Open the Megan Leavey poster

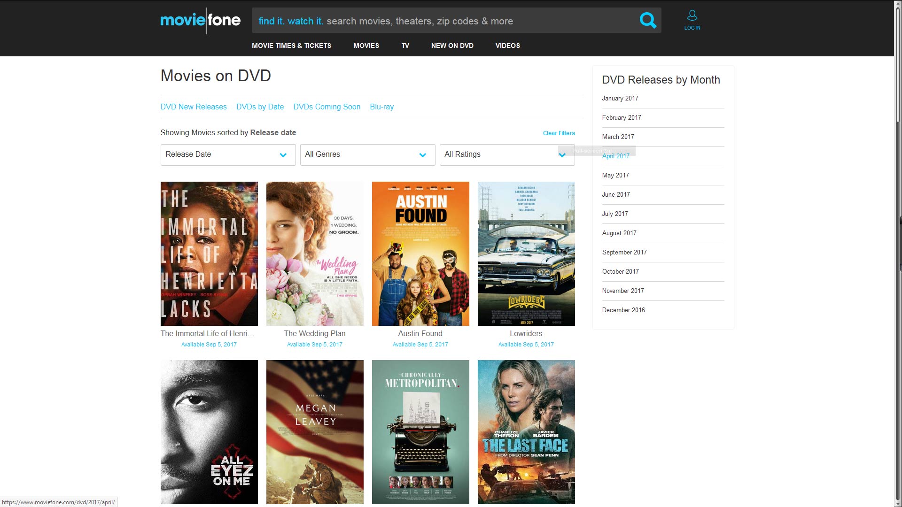pyautogui.click(x=315, y=432)
